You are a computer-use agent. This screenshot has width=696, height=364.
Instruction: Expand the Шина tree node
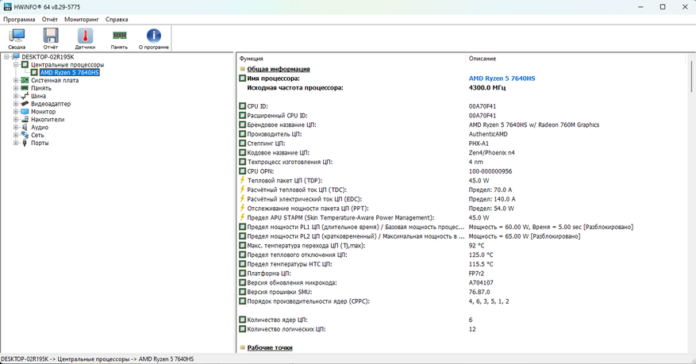[x=16, y=96]
